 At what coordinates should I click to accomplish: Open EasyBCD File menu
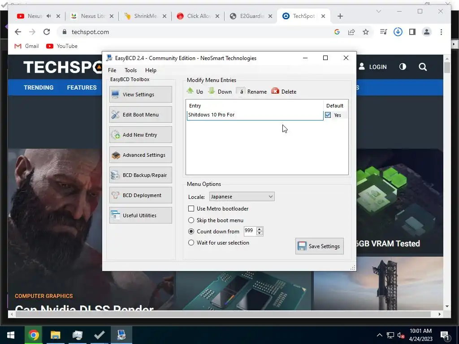[x=112, y=70]
